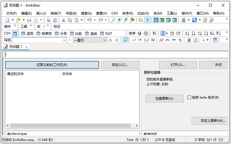The height and width of the screenshot is (144, 231).
Task: Open dropdown beside CSV column grid icon
Action: coord(167,33)
